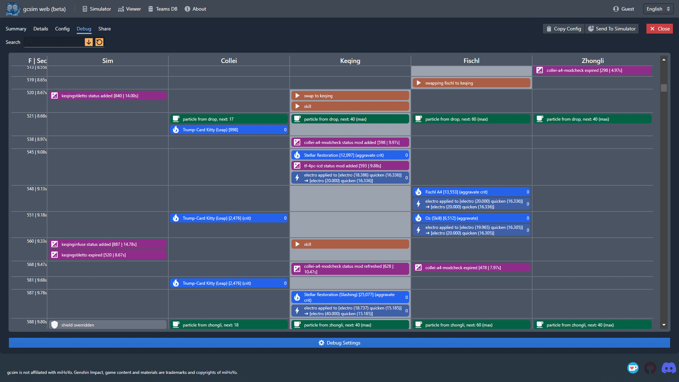Click the gcsim logo icon
Viewport: 679px width, 382px height.
(x=13, y=9)
